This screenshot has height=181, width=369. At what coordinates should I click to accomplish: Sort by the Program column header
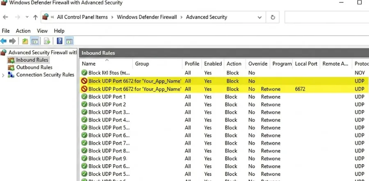pos(282,64)
